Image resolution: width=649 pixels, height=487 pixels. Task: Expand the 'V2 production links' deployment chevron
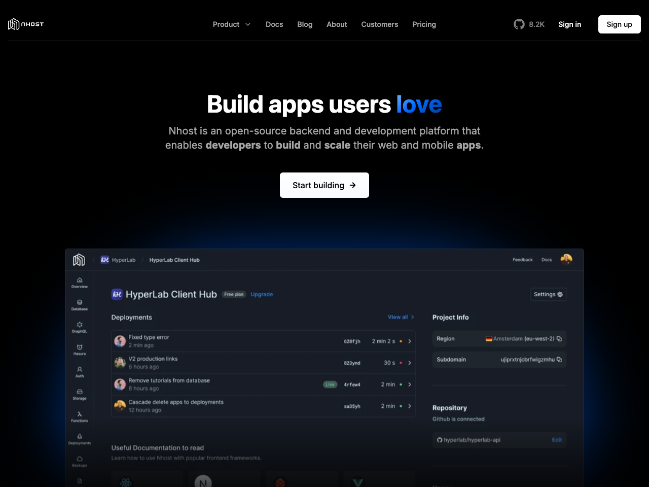coord(410,363)
